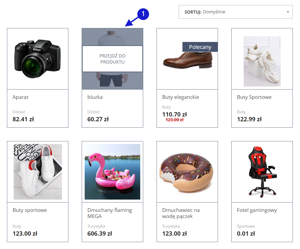Open the red gaming chair image
This screenshot has height=249, width=300.
pyautogui.click(x=263, y=172)
